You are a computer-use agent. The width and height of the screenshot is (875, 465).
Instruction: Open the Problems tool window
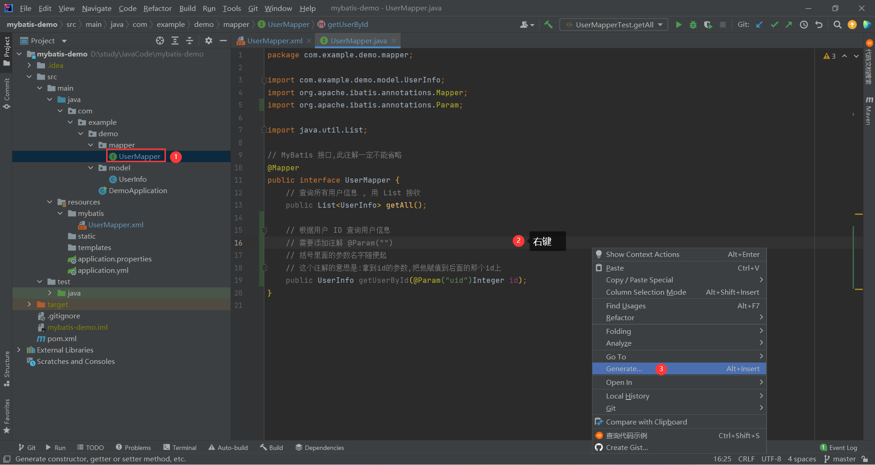[x=133, y=448]
